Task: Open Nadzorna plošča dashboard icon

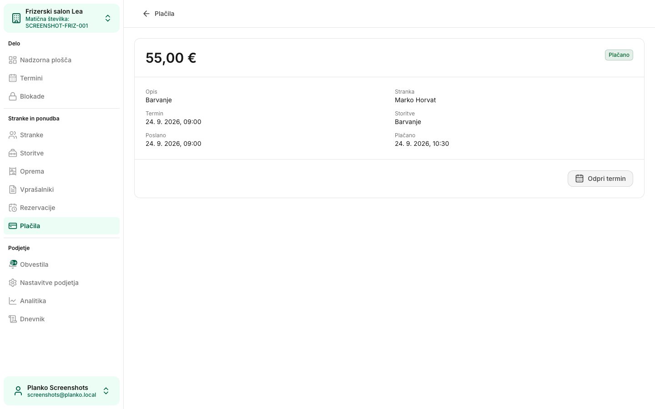Action: click(13, 60)
